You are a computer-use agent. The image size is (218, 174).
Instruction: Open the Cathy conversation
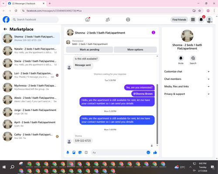coord(31,136)
